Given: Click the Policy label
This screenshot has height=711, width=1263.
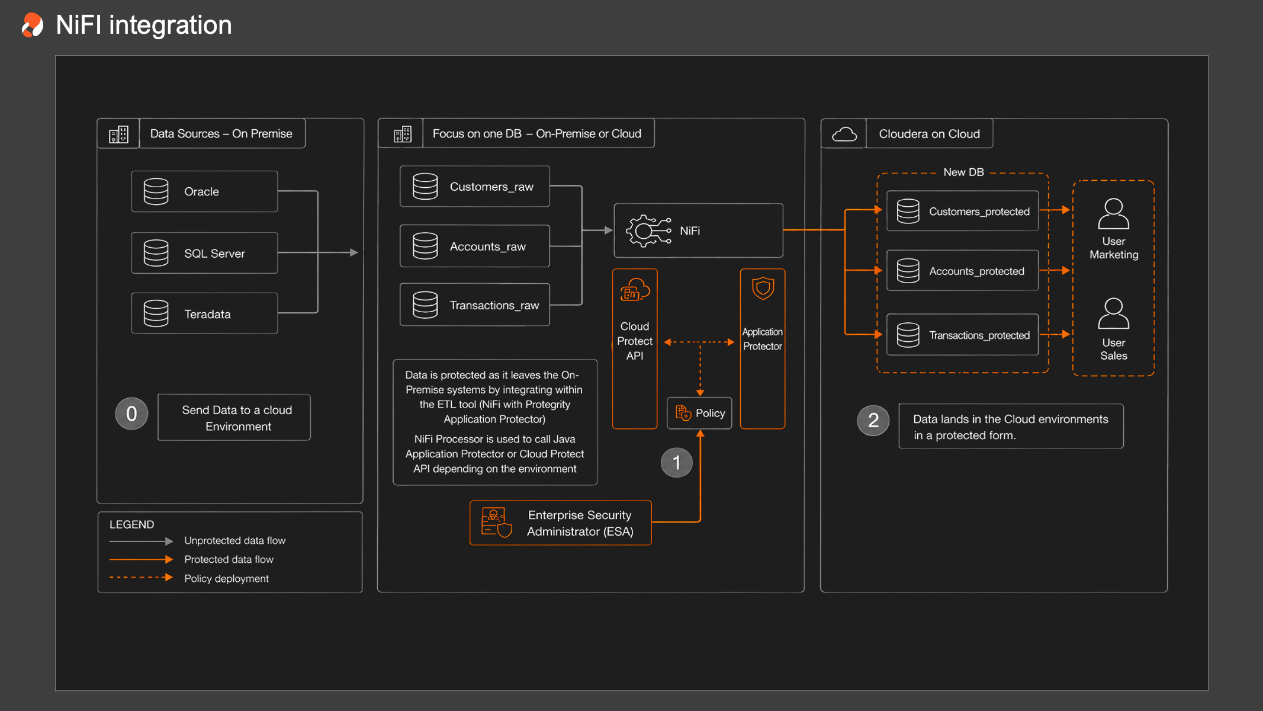Looking at the screenshot, I should click(711, 413).
